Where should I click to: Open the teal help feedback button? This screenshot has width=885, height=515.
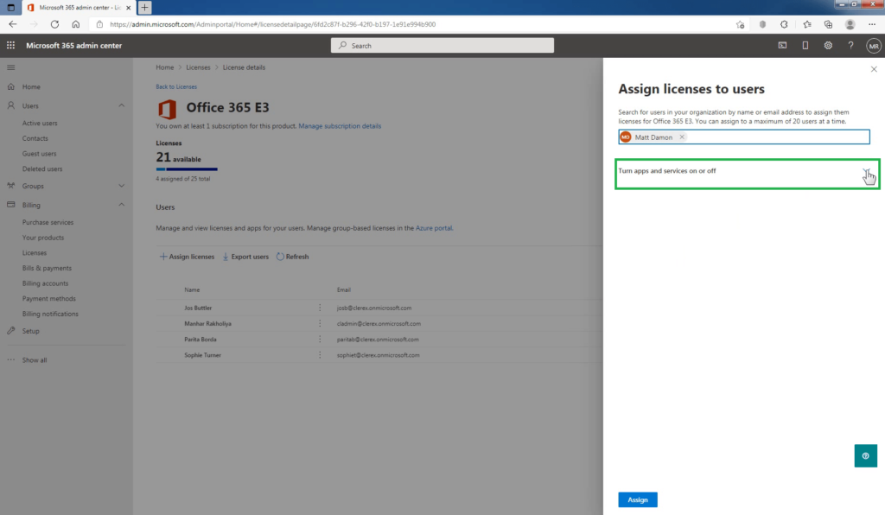(865, 455)
